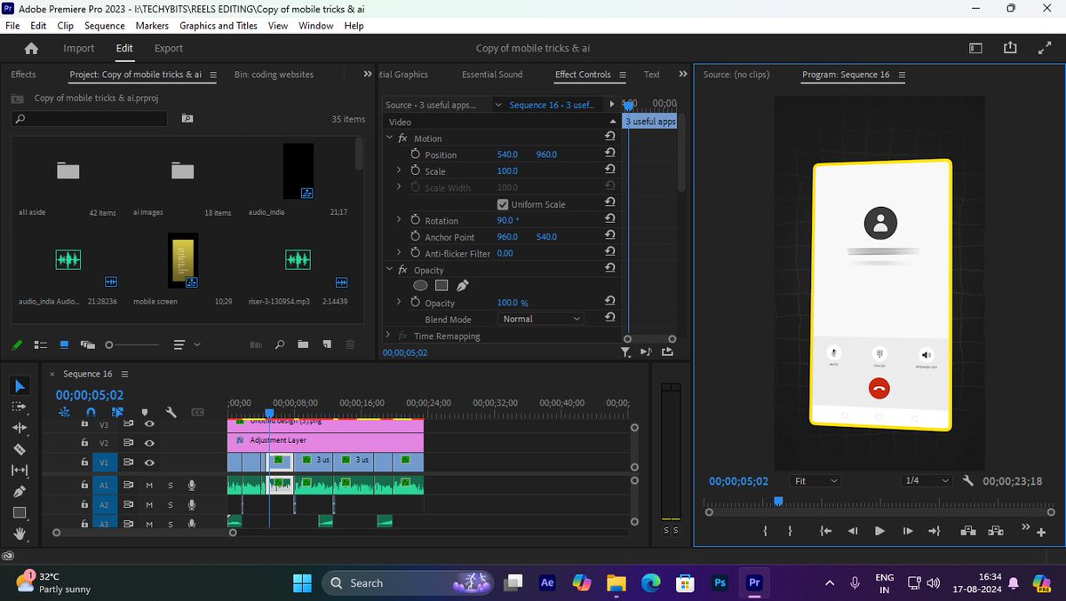The image size is (1066, 601).
Task: Toggle Scale stopwatch animation
Action: [415, 171]
